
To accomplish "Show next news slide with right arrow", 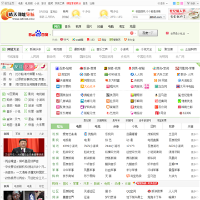I will (46, 147).
